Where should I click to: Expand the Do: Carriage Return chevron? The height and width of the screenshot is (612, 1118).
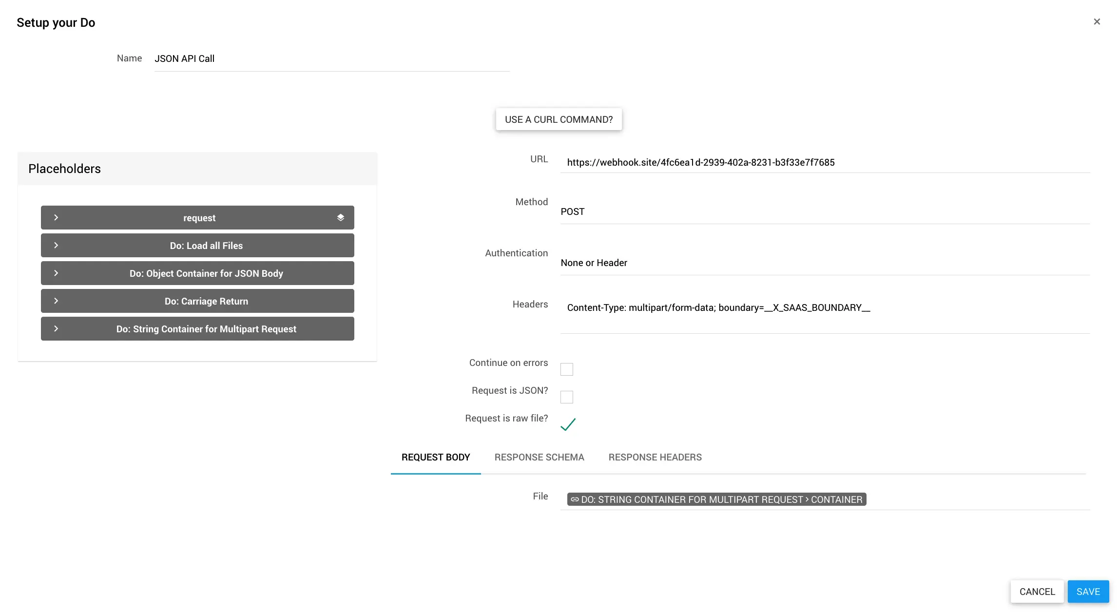pyautogui.click(x=56, y=301)
